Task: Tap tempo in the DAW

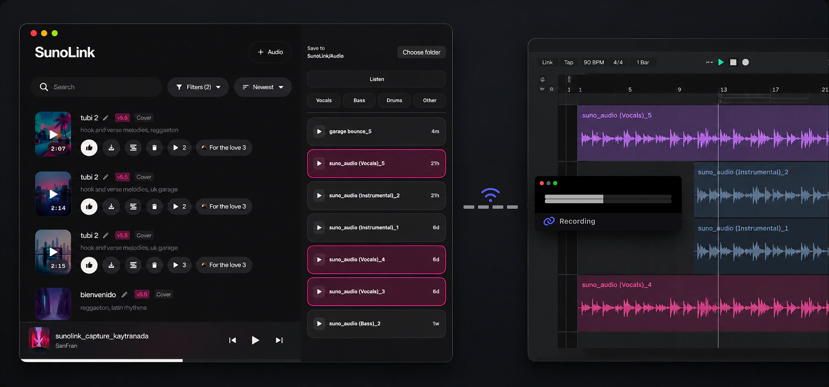Action: click(569, 63)
